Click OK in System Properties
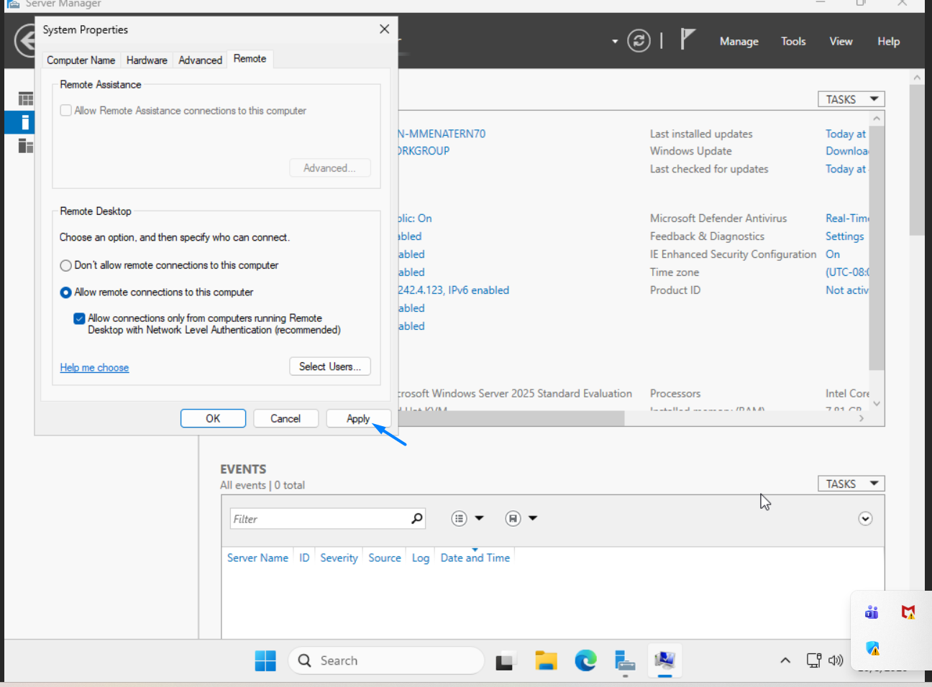Viewport: 932px width, 687px height. [213, 418]
